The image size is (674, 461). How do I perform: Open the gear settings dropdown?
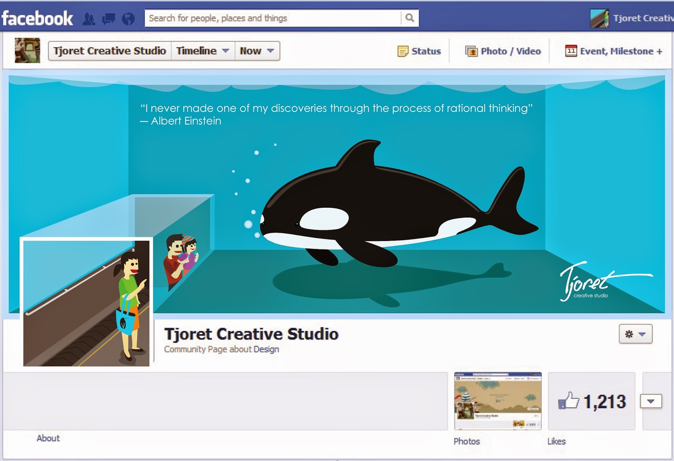[x=635, y=334]
